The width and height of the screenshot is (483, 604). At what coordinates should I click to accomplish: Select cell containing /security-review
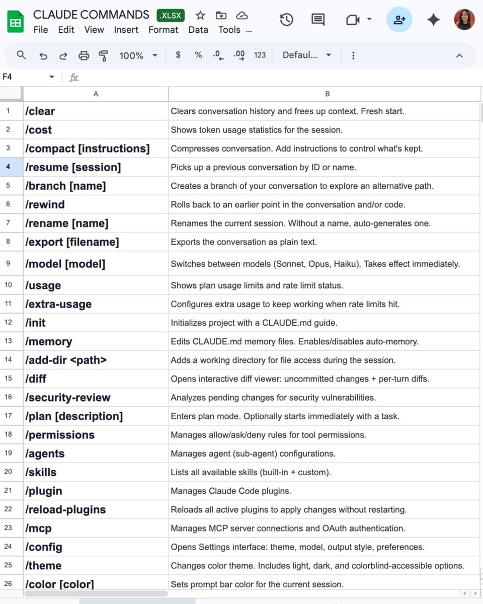coord(96,398)
